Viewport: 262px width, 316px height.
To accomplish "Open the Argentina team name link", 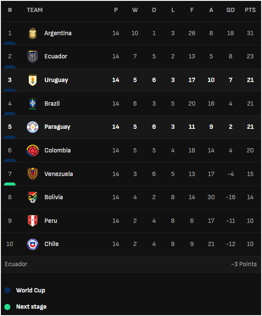I will pos(58,33).
